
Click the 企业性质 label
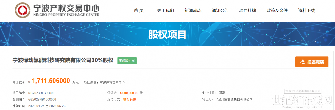coord(209,93)
